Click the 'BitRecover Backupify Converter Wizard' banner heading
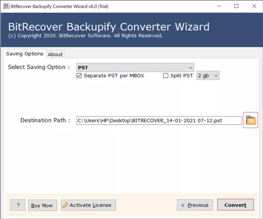 [109, 27]
